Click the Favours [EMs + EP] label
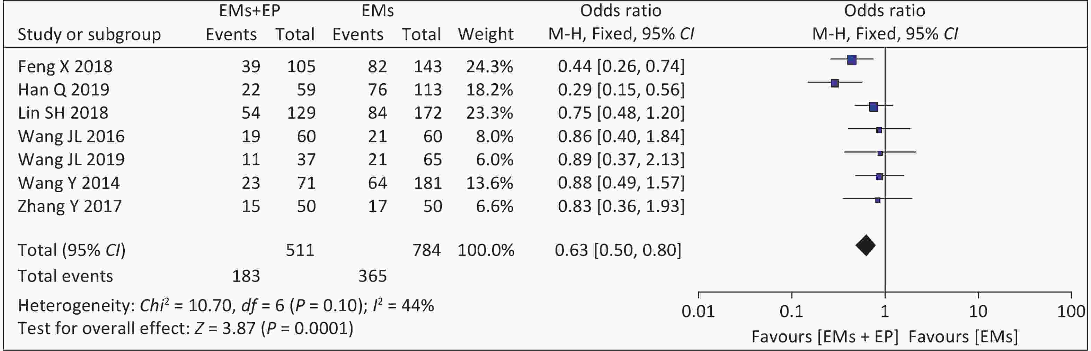The width and height of the screenshot is (1091, 351). coord(825,336)
